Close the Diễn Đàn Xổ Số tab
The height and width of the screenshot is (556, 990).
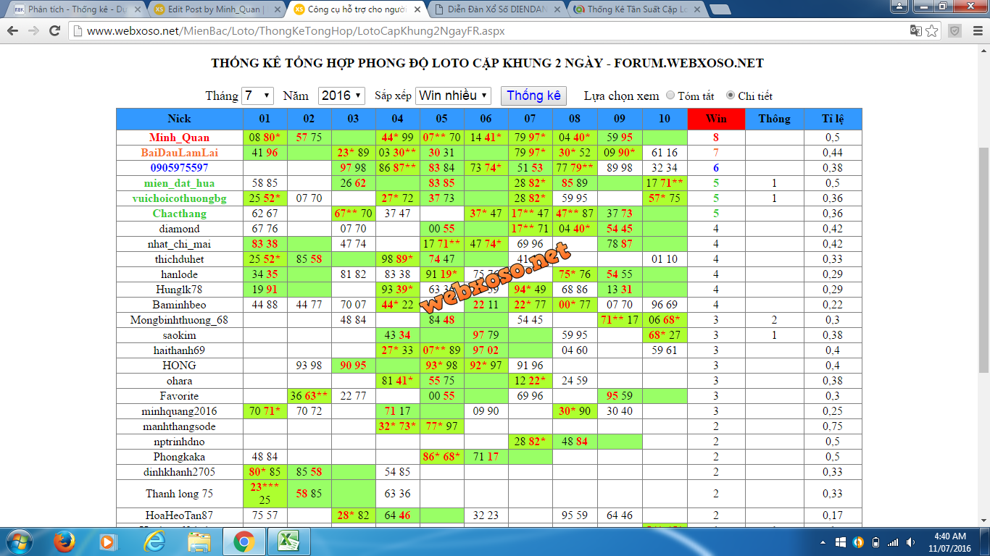[557, 9]
